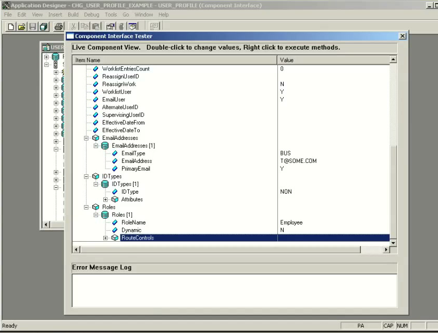The width and height of the screenshot is (438, 333).
Task: Open the Help menu
Action: (x=163, y=15)
